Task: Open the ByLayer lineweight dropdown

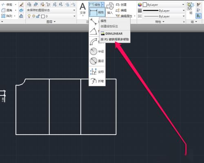Action: 164,11
